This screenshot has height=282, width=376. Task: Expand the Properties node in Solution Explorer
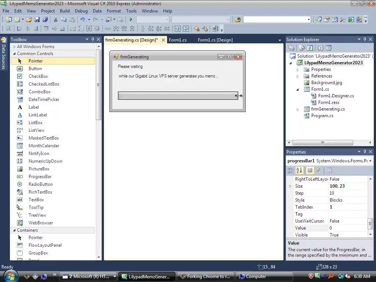point(297,69)
